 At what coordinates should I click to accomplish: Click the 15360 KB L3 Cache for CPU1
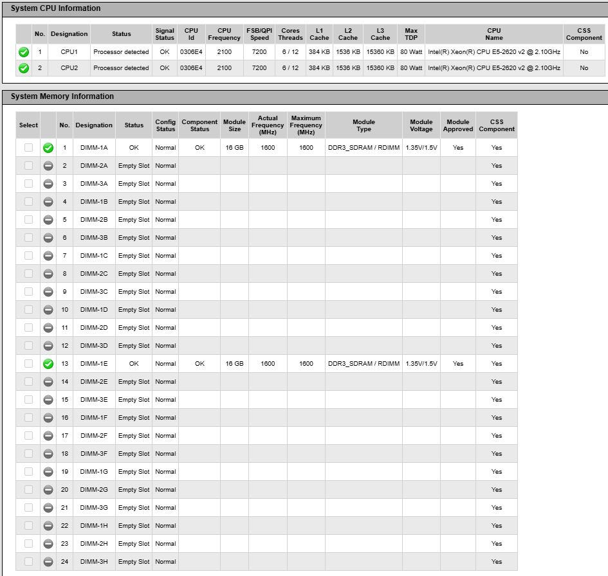380,52
